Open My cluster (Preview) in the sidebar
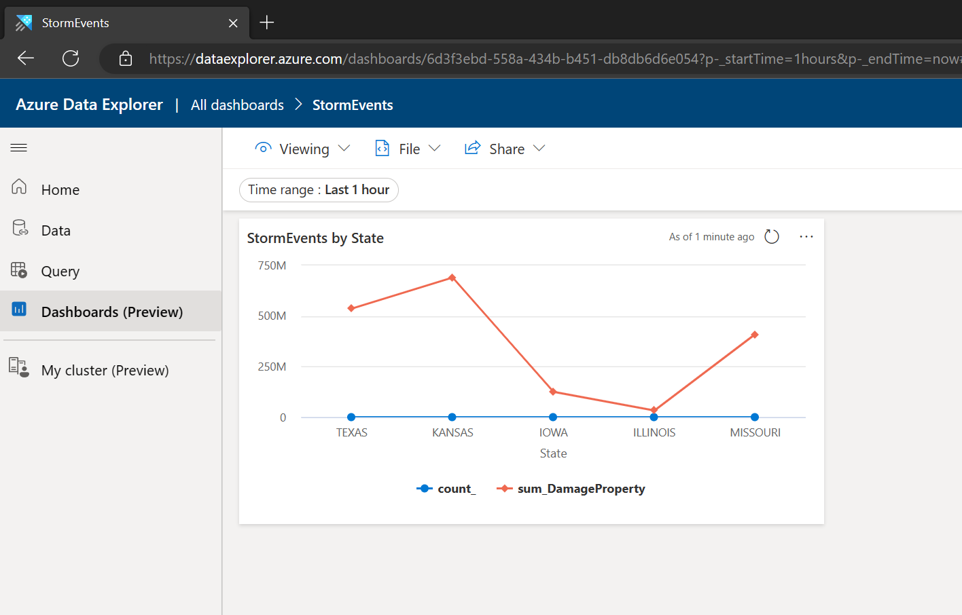This screenshot has height=615, width=962. click(x=111, y=370)
